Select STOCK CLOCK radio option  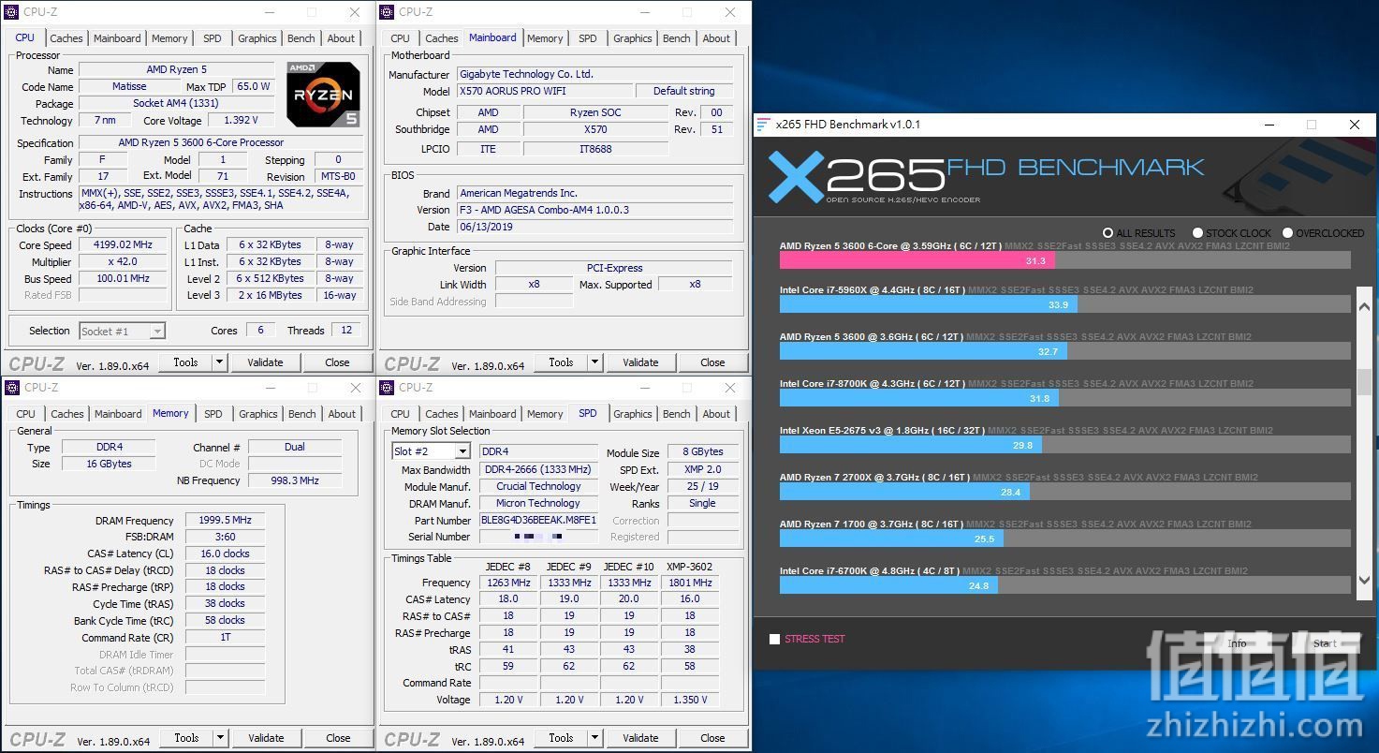point(1197,232)
